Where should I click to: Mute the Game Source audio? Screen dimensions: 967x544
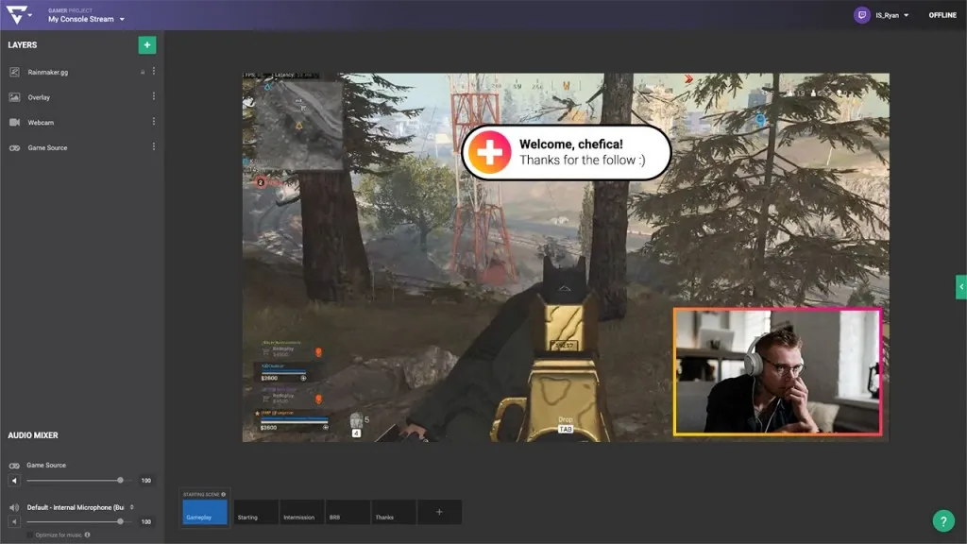pos(14,480)
